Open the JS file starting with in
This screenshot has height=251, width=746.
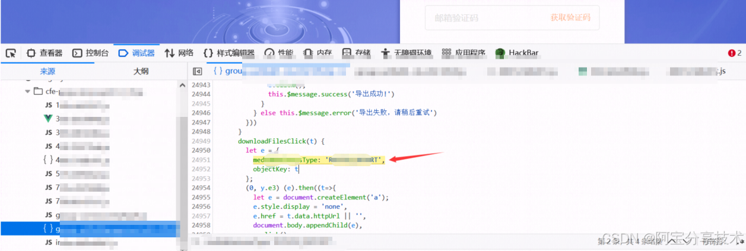pyautogui.click(x=80, y=242)
